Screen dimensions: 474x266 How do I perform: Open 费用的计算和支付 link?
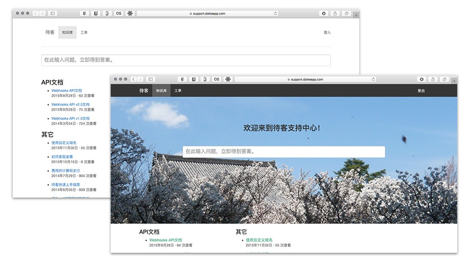click(x=65, y=171)
